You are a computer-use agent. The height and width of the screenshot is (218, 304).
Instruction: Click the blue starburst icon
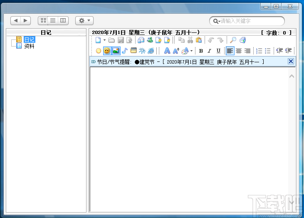142,51
